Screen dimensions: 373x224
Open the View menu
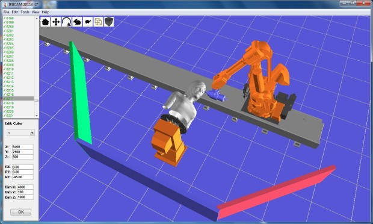click(x=35, y=12)
